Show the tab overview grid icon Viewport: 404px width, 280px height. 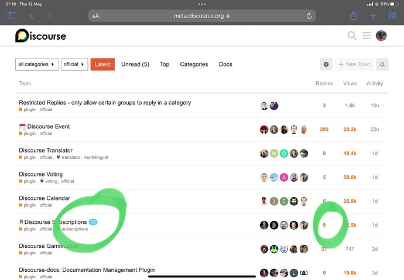393,16
